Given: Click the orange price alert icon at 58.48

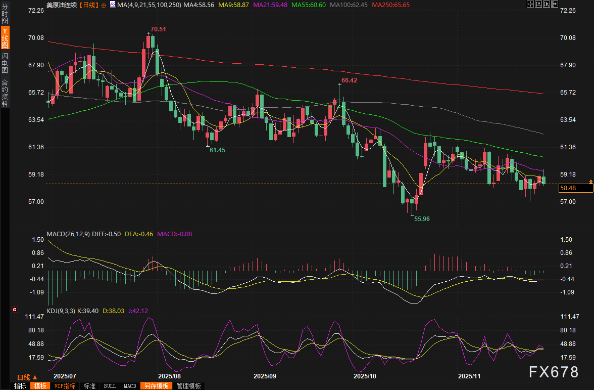Looking at the screenshot, I should pos(590,181).
